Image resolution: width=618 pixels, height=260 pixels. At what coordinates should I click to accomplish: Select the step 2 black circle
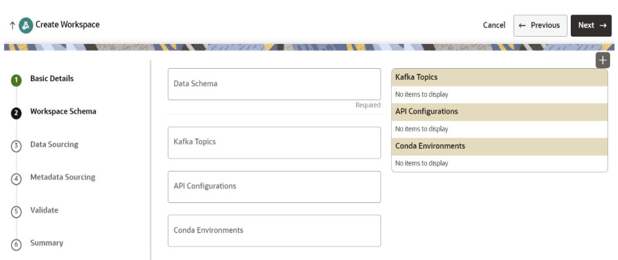[16, 113]
